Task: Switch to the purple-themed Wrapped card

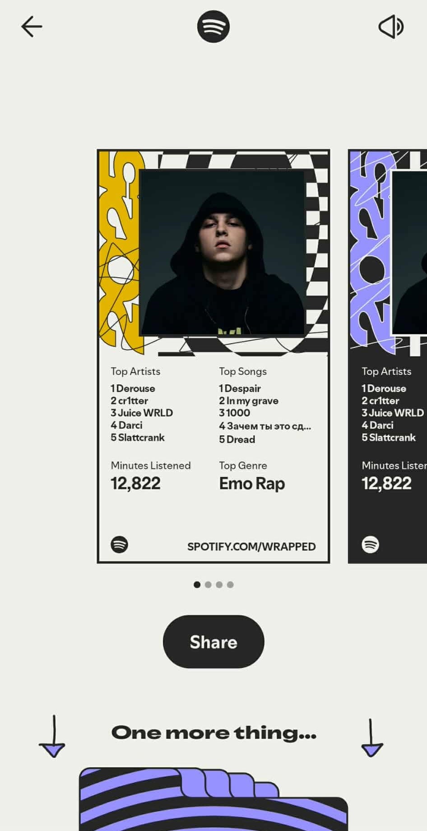Action: (387, 356)
